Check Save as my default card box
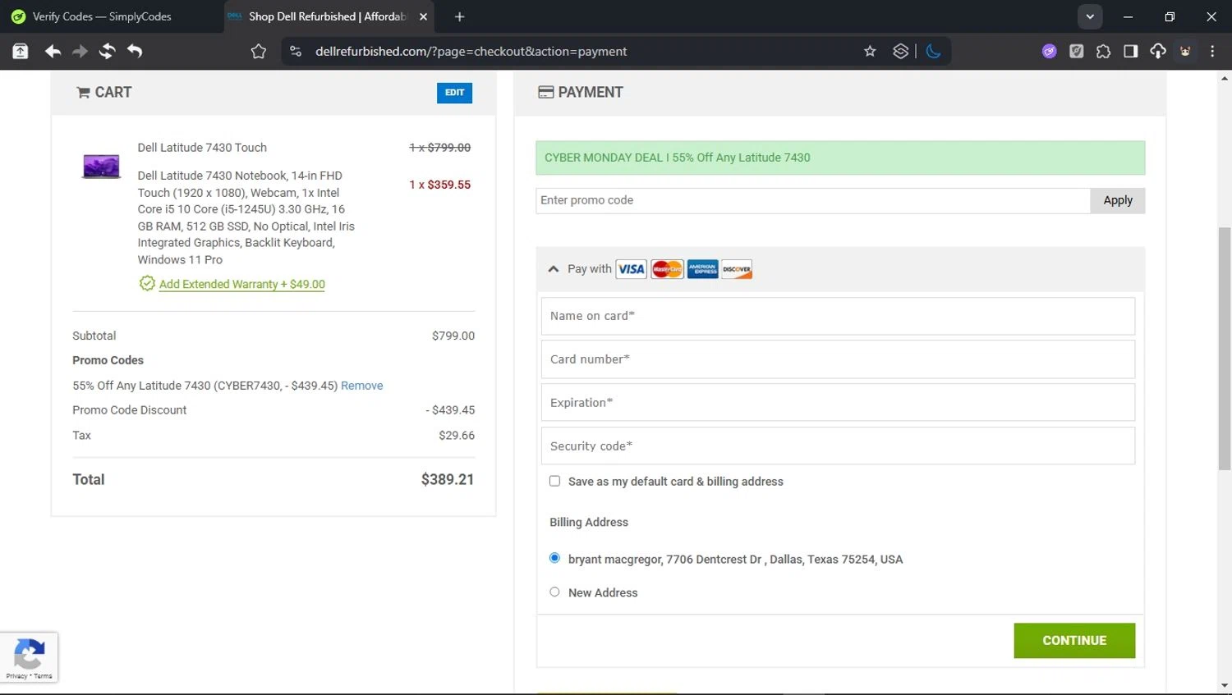 [x=554, y=482]
